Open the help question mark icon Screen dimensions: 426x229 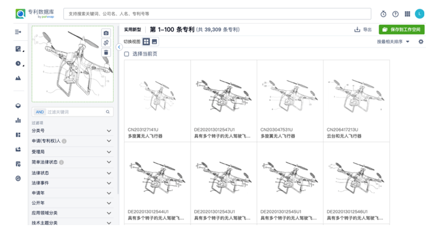click(x=395, y=14)
